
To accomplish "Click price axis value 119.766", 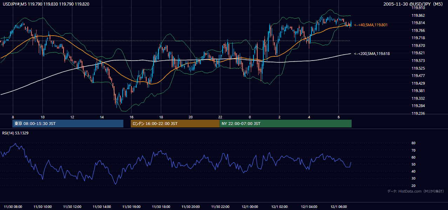I will 418,30.
